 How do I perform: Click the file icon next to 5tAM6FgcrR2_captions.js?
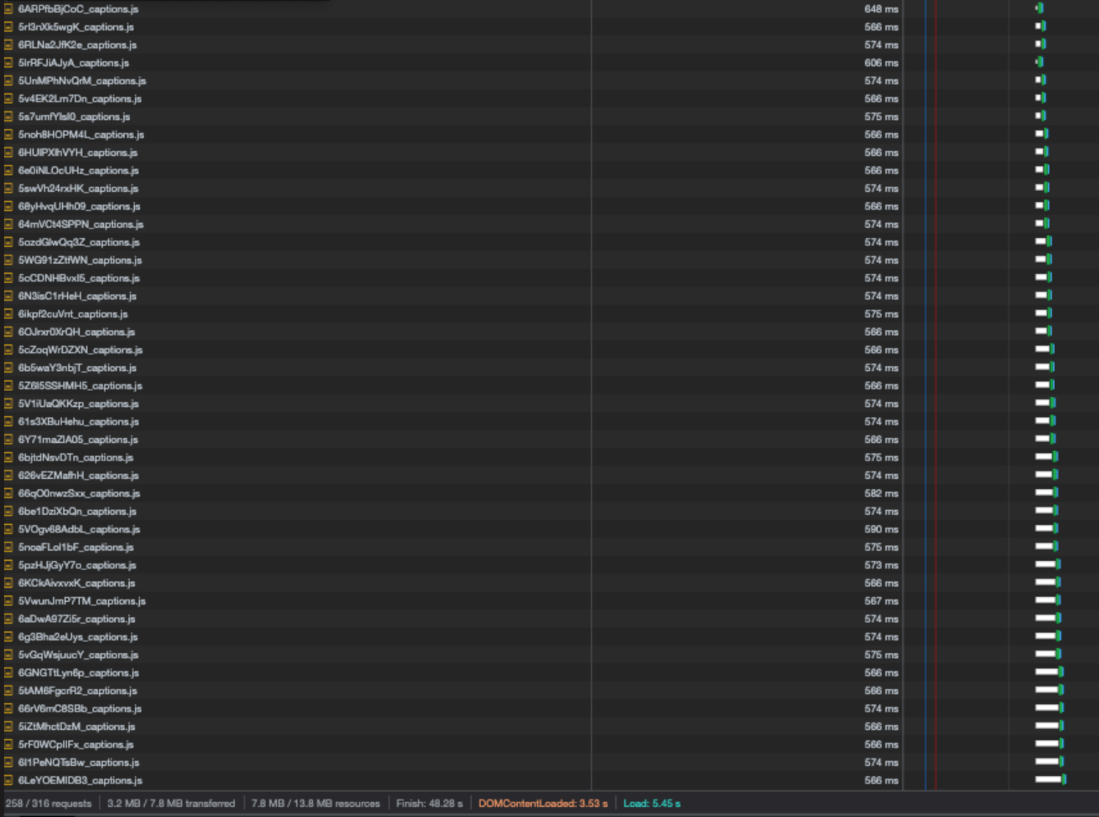click(8, 690)
